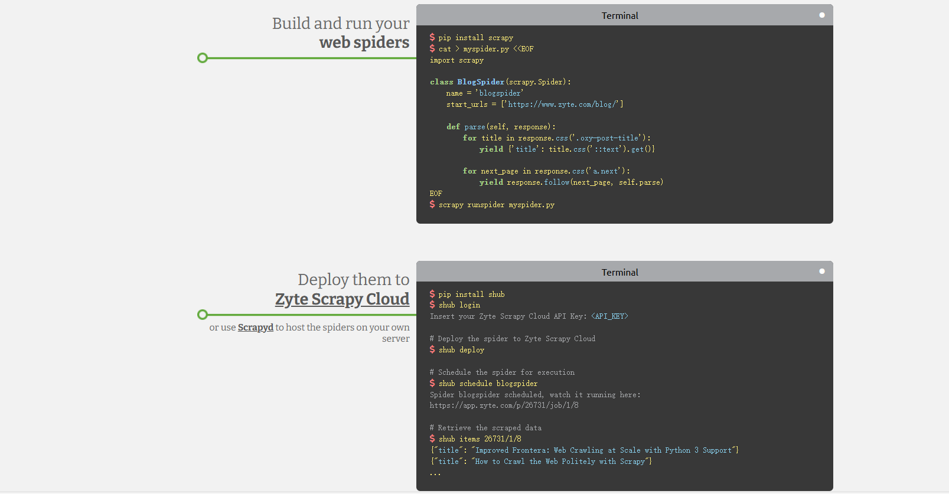This screenshot has height=494, width=949.
Task: Click the 'for next_page in response.css' line
Action: coord(546,171)
